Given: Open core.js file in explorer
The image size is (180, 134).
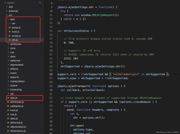Looking at the screenshot, I should (14, 110).
